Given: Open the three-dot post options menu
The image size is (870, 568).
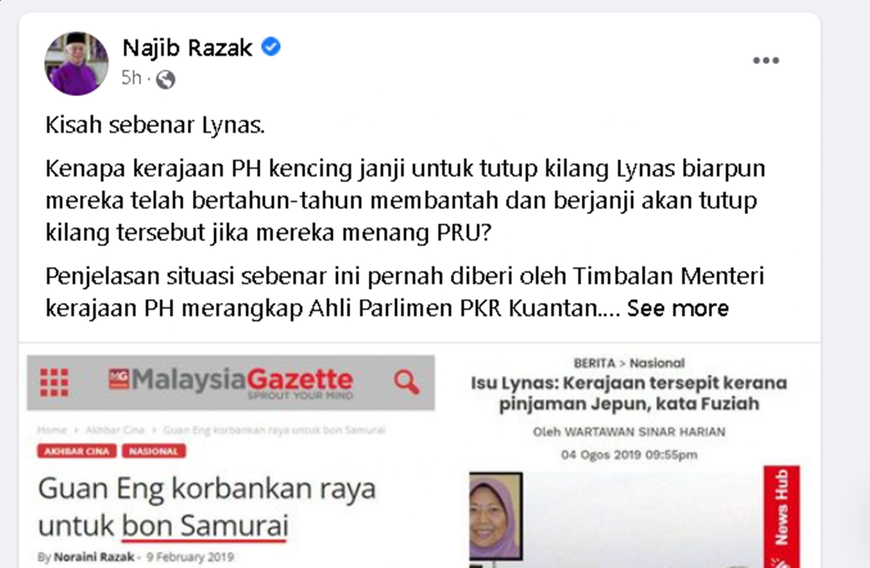Looking at the screenshot, I should point(766,60).
